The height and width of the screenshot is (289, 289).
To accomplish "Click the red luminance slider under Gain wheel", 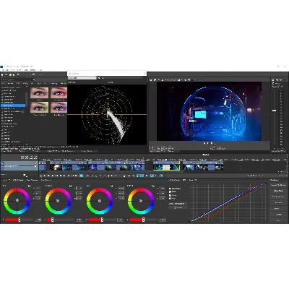I will click(x=102, y=220).
